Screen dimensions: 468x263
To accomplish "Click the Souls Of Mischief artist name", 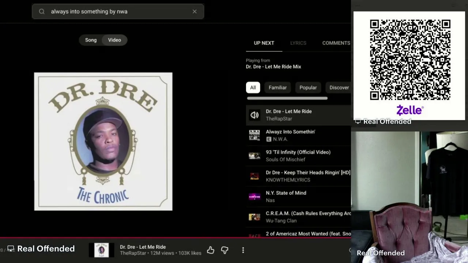I will pyautogui.click(x=286, y=160).
